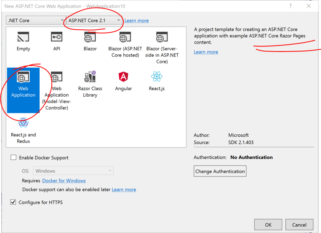Click the Microsoft author value

coord(238,135)
